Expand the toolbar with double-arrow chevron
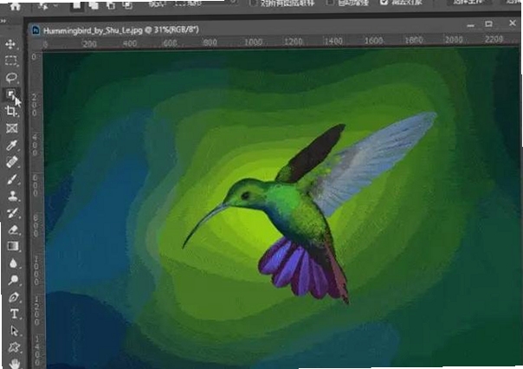 pos(3,21)
